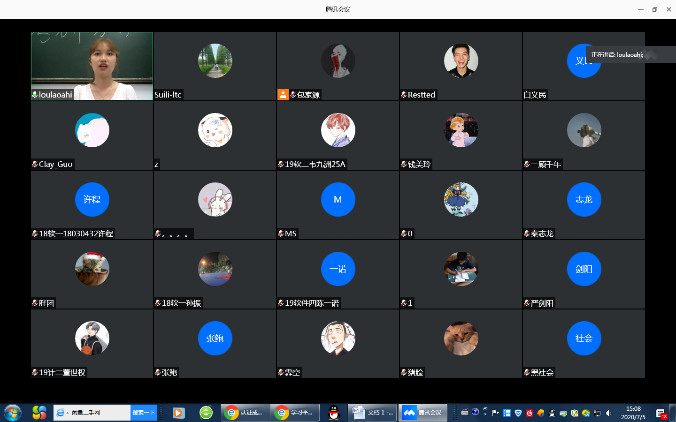The image size is (676, 422).
Task: Click the 张鲍 blue avatar circle
Action: (215, 338)
